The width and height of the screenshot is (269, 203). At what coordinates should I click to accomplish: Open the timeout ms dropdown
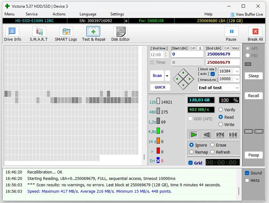click(237, 79)
